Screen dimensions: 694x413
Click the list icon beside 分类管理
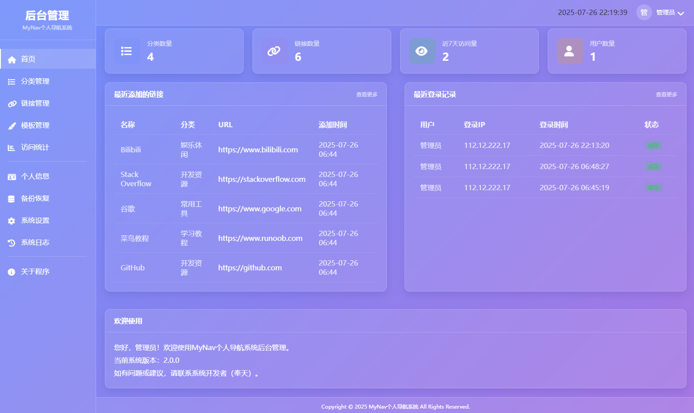click(x=12, y=81)
